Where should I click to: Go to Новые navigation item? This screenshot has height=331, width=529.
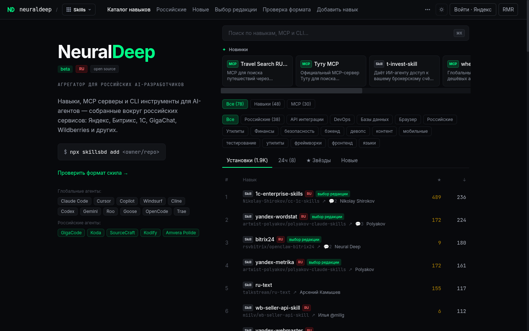(201, 10)
